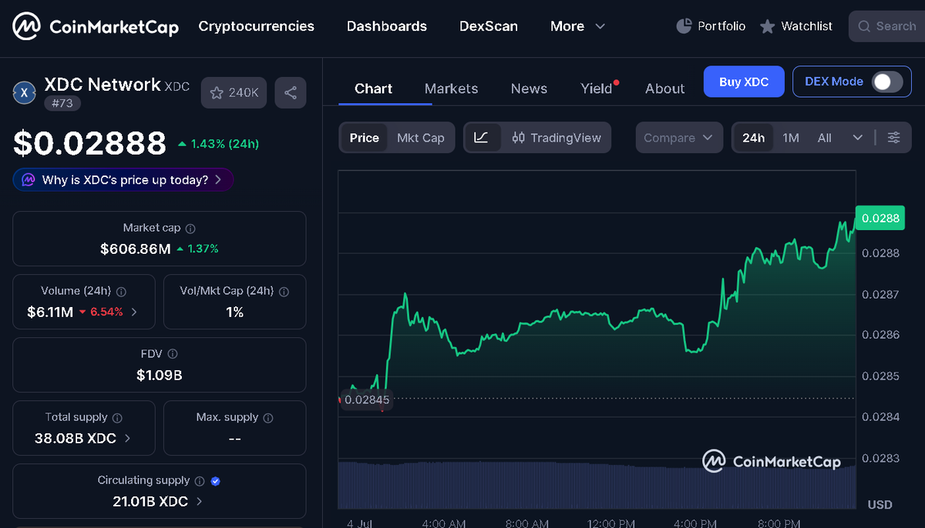Open TradingView candlestick chart view

pyautogui.click(x=556, y=138)
